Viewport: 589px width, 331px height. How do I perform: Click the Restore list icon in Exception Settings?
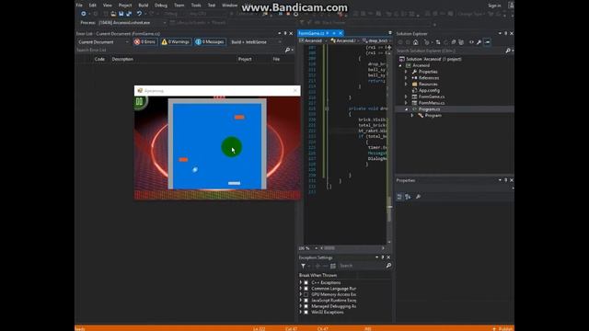[x=333, y=266]
